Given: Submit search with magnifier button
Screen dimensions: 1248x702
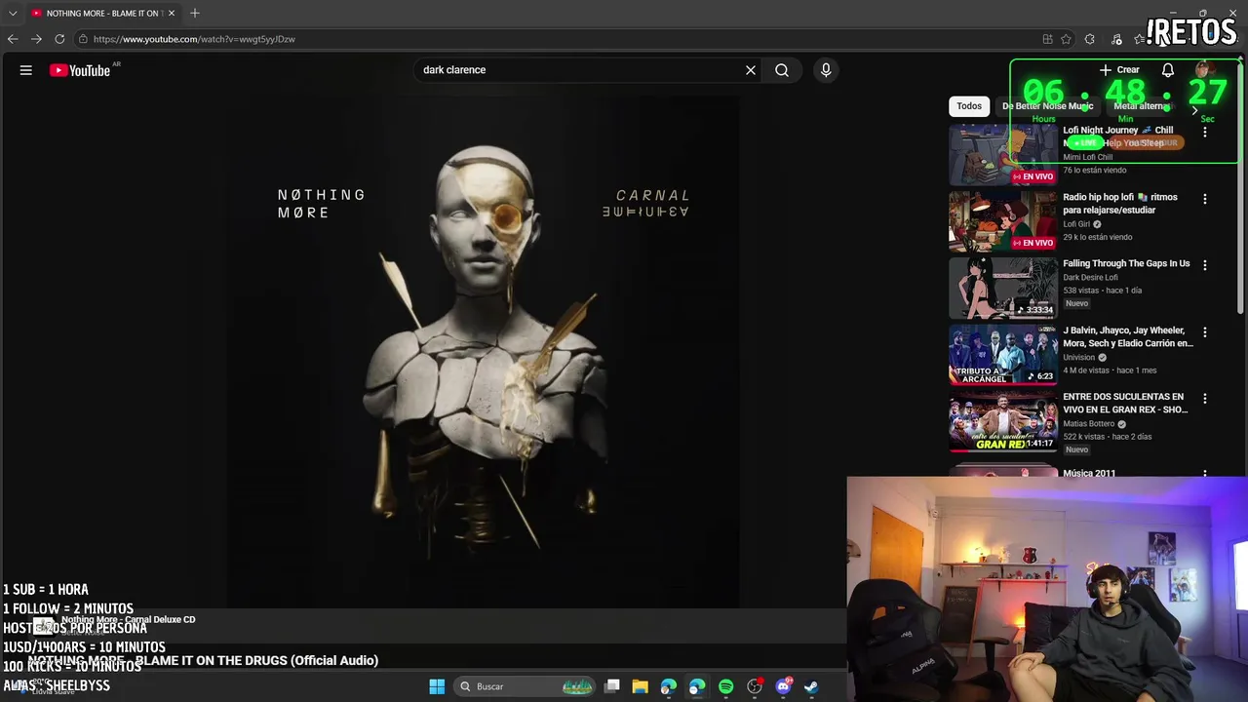Looking at the screenshot, I should (782, 70).
